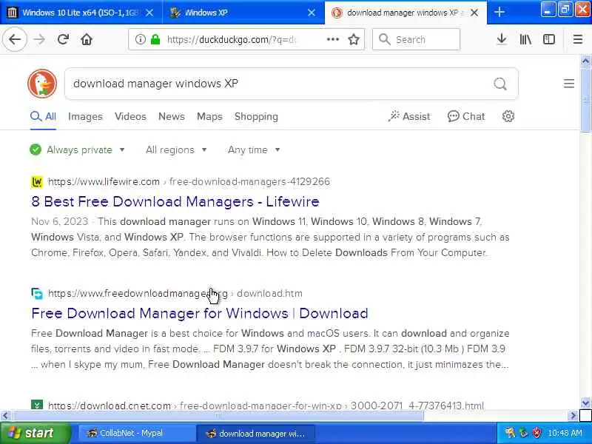This screenshot has width=592, height=444.
Task: Click the forward navigation arrow
Action: click(39, 39)
